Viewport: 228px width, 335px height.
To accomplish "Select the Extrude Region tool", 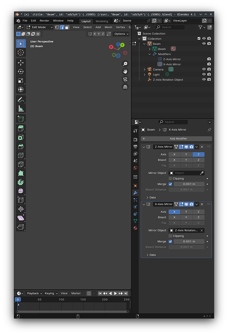I will tap(21, 128).
